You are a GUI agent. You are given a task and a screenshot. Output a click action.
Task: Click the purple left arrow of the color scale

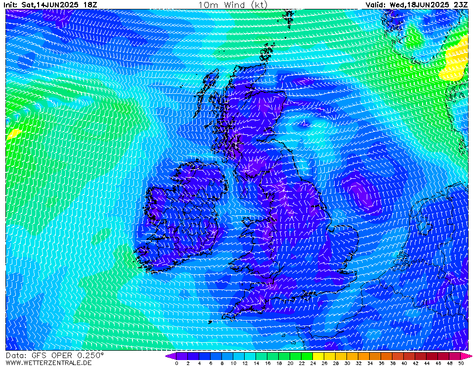[x=171, y=356]
